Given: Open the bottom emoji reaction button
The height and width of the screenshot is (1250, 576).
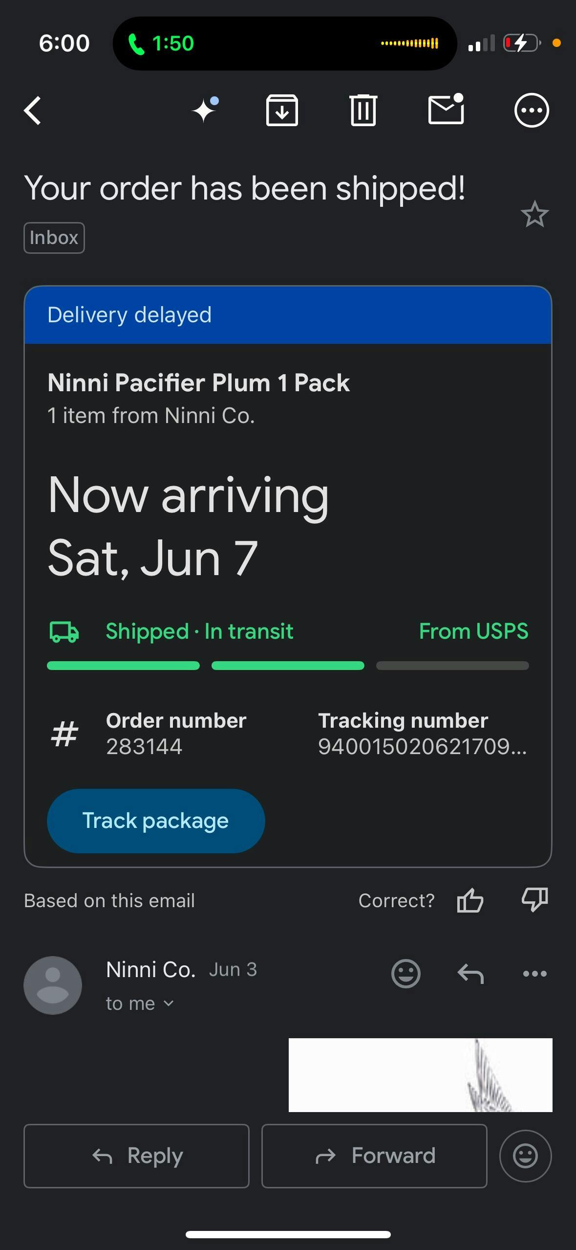Looking at the screenshot, I should 525,1156.
